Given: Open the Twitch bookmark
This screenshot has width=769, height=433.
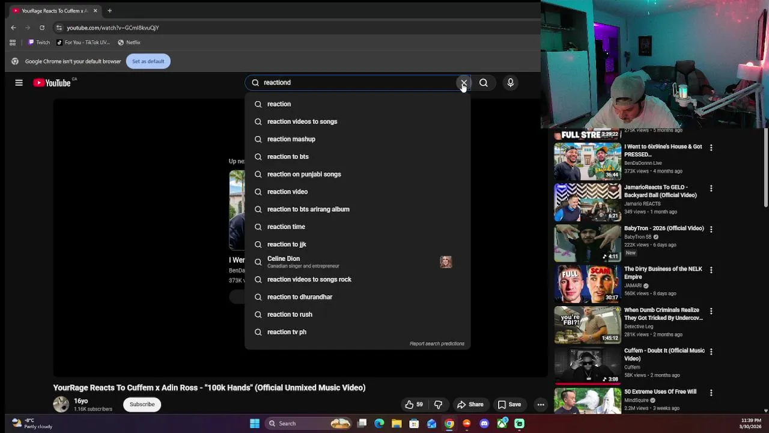Looking at the screenshot, I should tap(39, 43).
